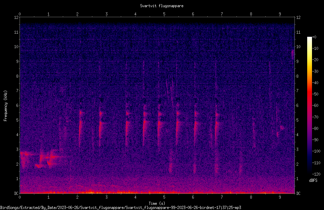
Task: Click 'DC' on the left frequency axis
Action: (16, 194)
